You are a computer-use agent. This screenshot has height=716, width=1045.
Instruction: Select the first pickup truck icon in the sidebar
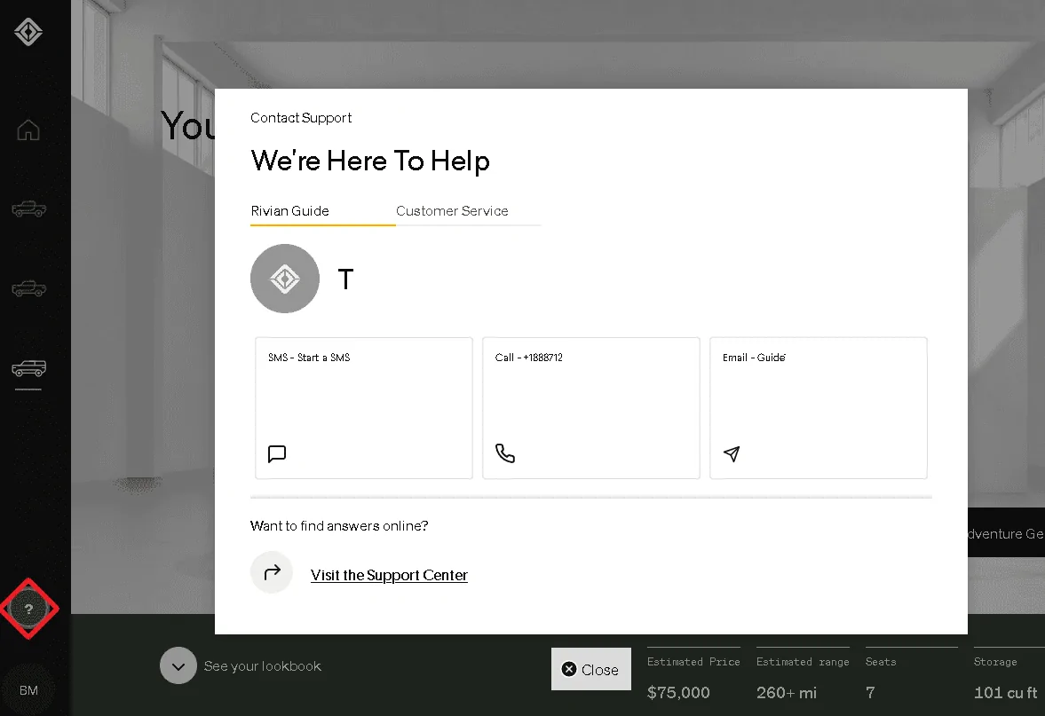[28, 209]
